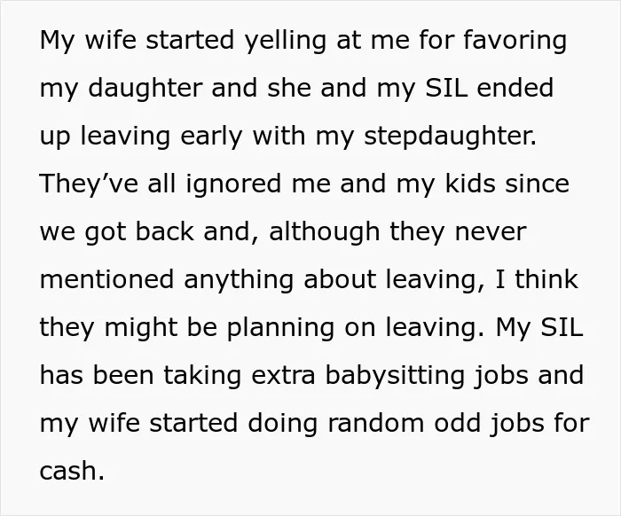The image size is (621, 516).
Task: Click on the word "daughter" in the second line
Action: (x=145, y=89)
